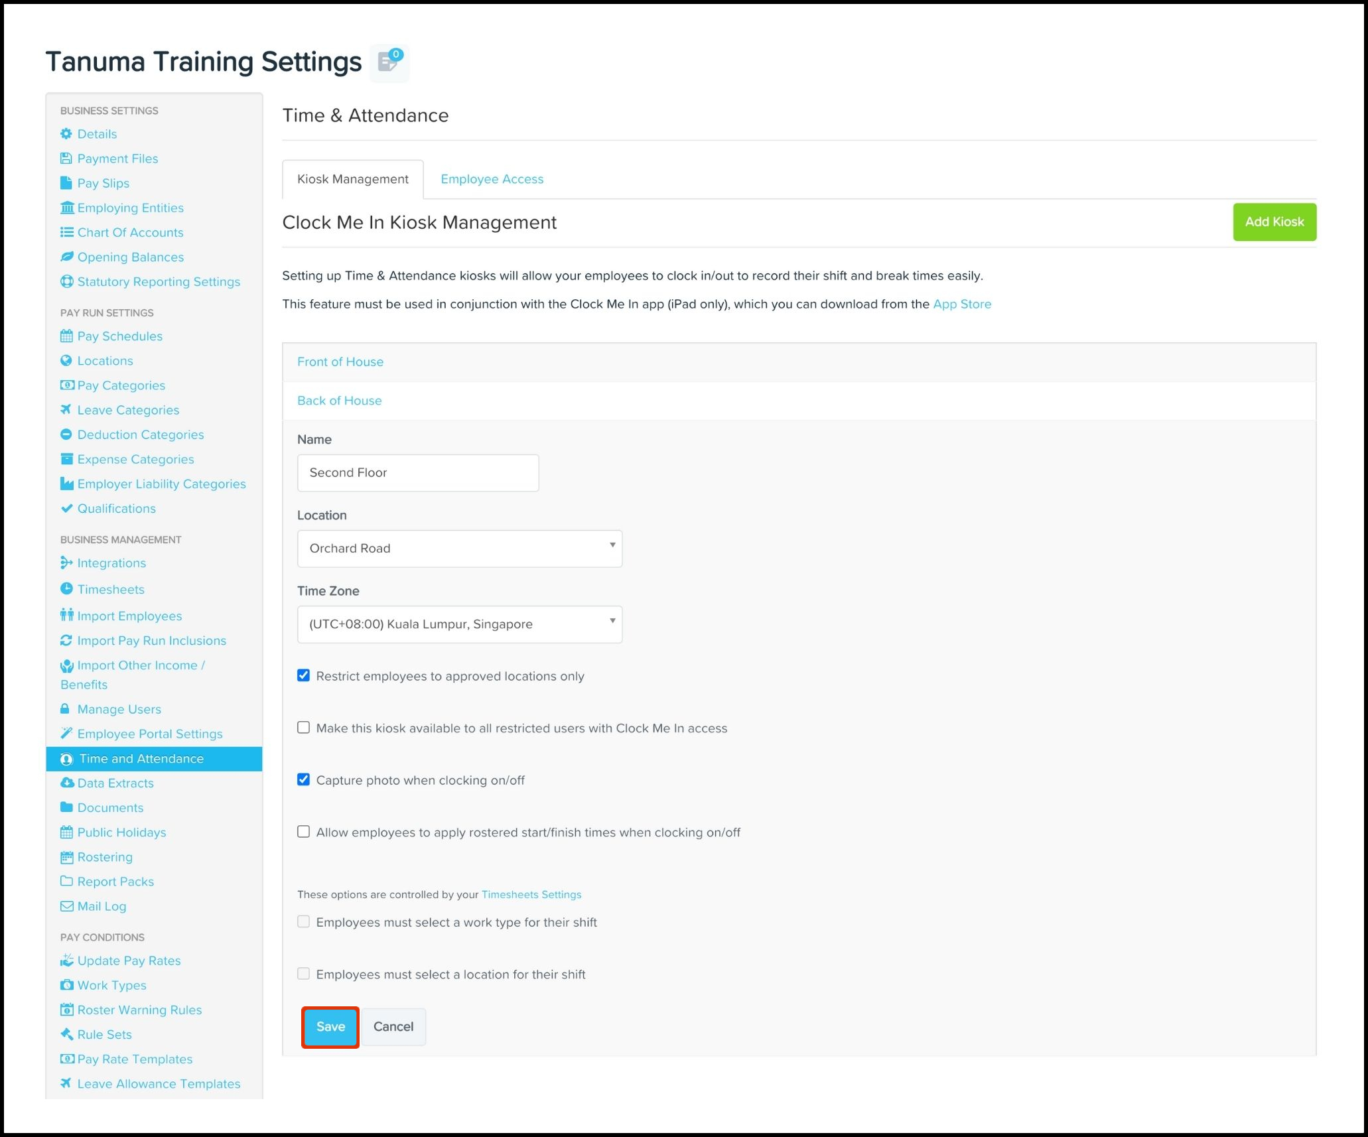Switch to the Employee Access tab
The width and height of the screenshot is (1368, 1137).
[492, 179]
